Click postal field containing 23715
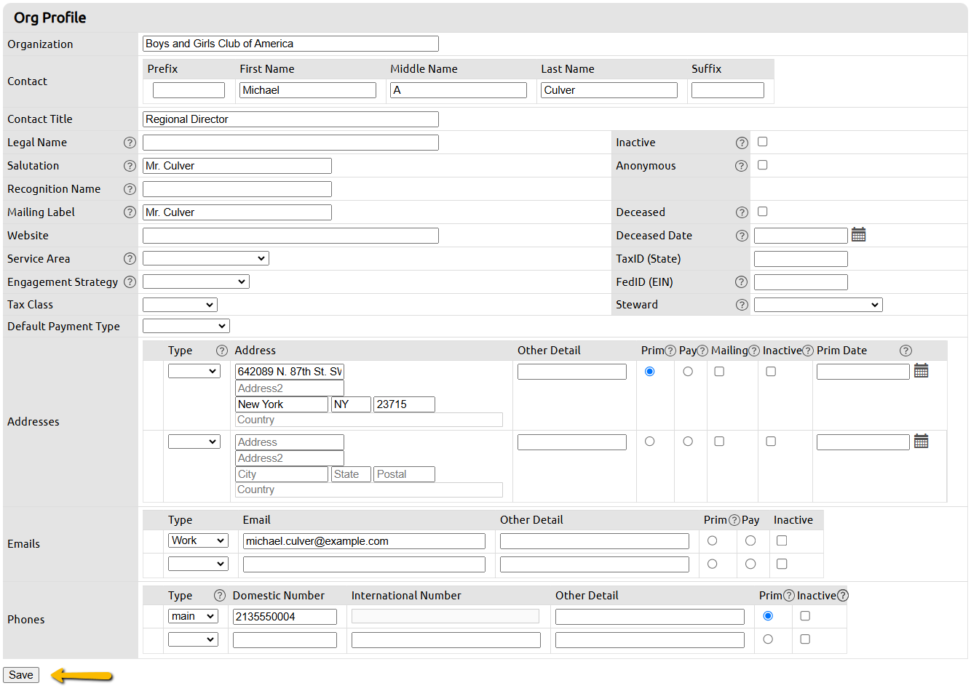The height and width of the screenshot is (691, 971). point(404,404)
